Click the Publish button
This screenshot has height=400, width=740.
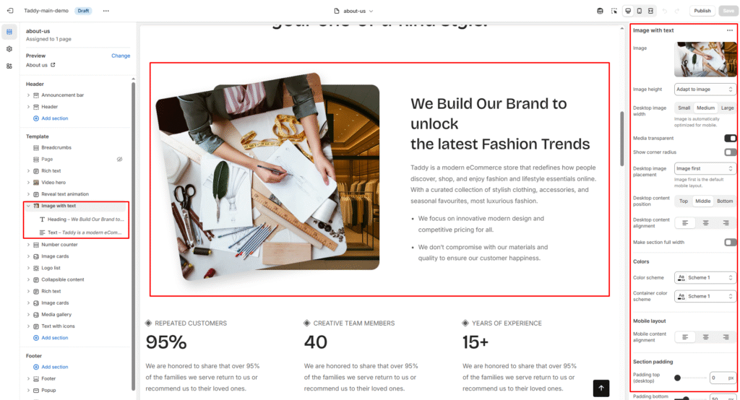coord(702,11)
